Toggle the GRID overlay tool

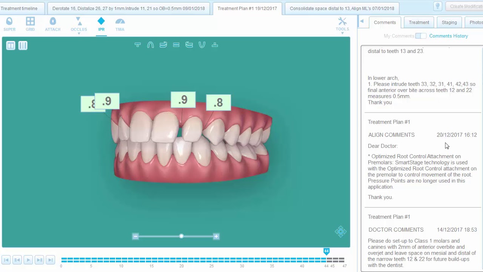[30, 24]
